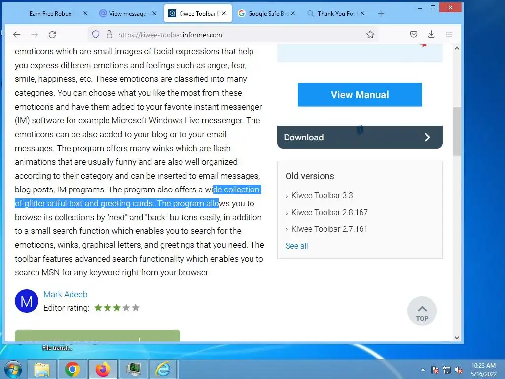505x379 pixels.
Task: Launch Internet Explorer from the taskbar
Action: coord(163,369)
